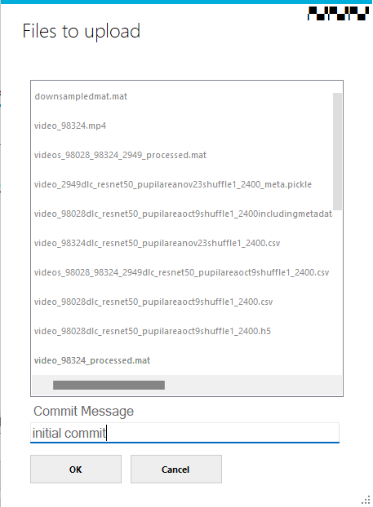Click the horizontal scrollbar thumb under file list
Viewport: 373px width, 507px height.
pos(109,385)
